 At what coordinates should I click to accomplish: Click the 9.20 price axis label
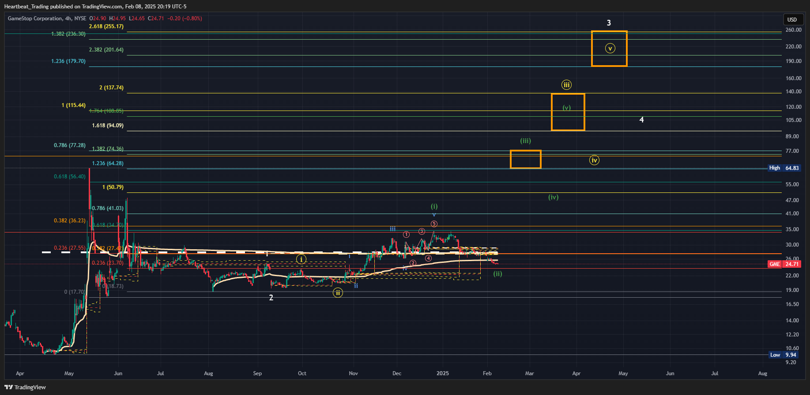tap(791, 362)
